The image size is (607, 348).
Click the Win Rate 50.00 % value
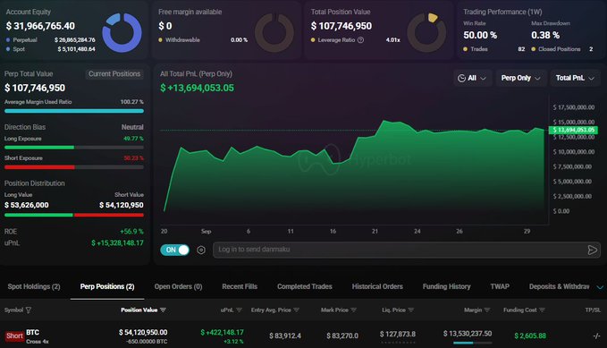(480, 35)
